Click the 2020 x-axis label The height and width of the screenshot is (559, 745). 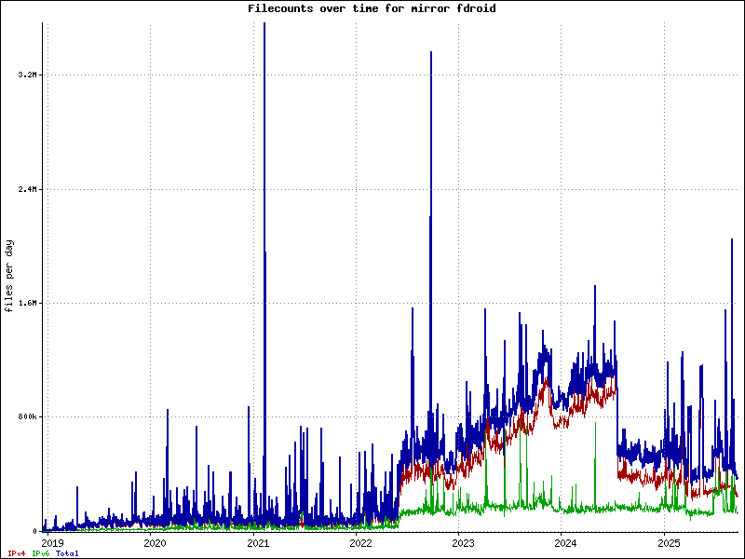[x=156, y=542]
